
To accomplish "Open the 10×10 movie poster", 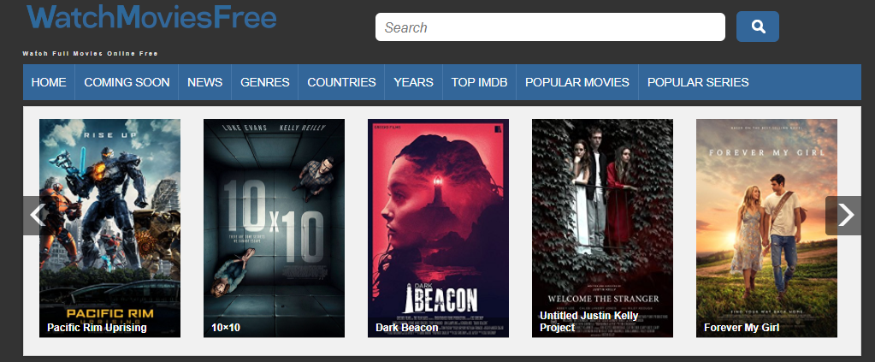I will point(274,228).
